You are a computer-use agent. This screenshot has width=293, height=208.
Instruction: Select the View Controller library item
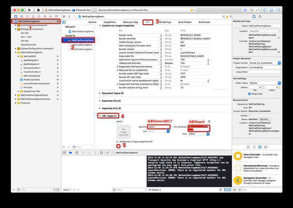[257, 156]
